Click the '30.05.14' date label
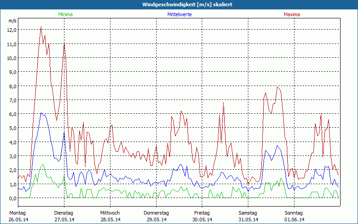The image size is (358, 224). coord(202,220)
